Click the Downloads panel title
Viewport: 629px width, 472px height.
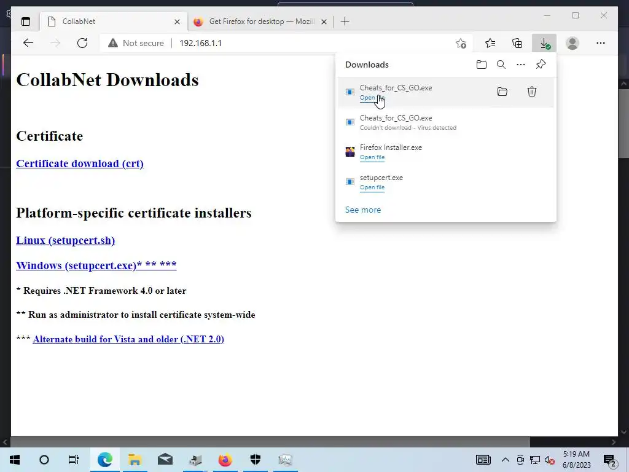click(367, 65)
